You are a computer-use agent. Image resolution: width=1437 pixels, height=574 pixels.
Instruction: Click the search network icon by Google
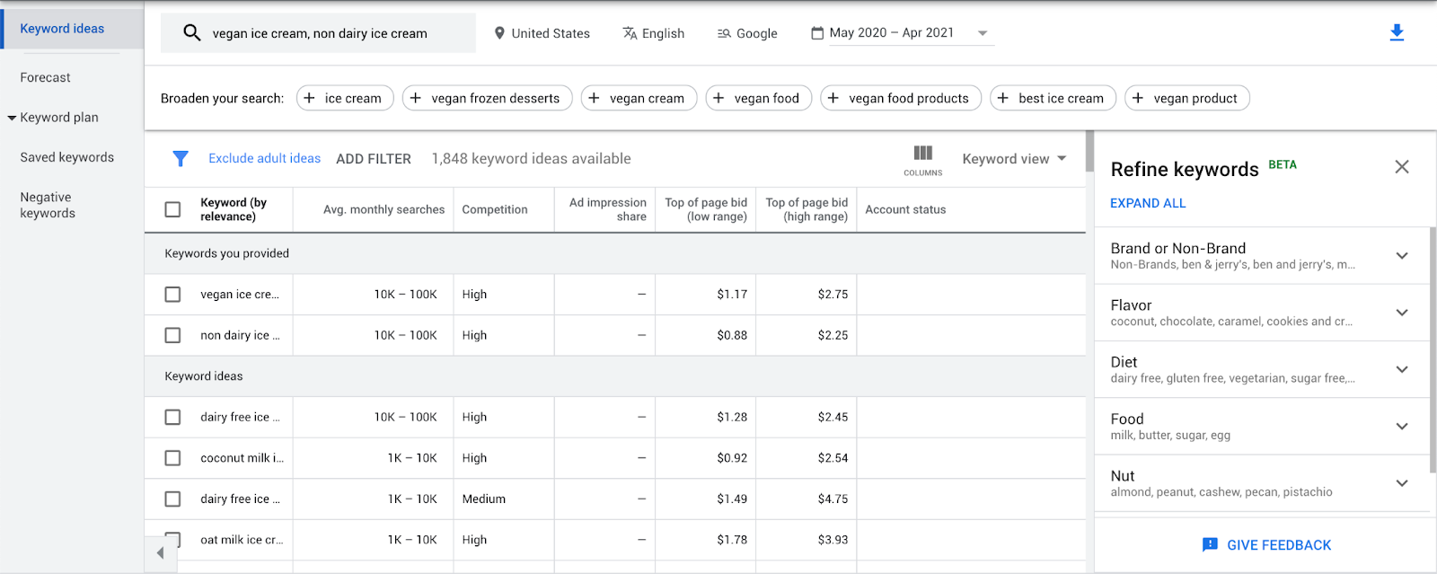pyautogui.click(x=724, y=33)
